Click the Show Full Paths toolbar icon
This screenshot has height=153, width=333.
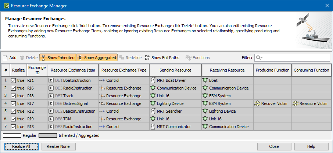[147, 58]
